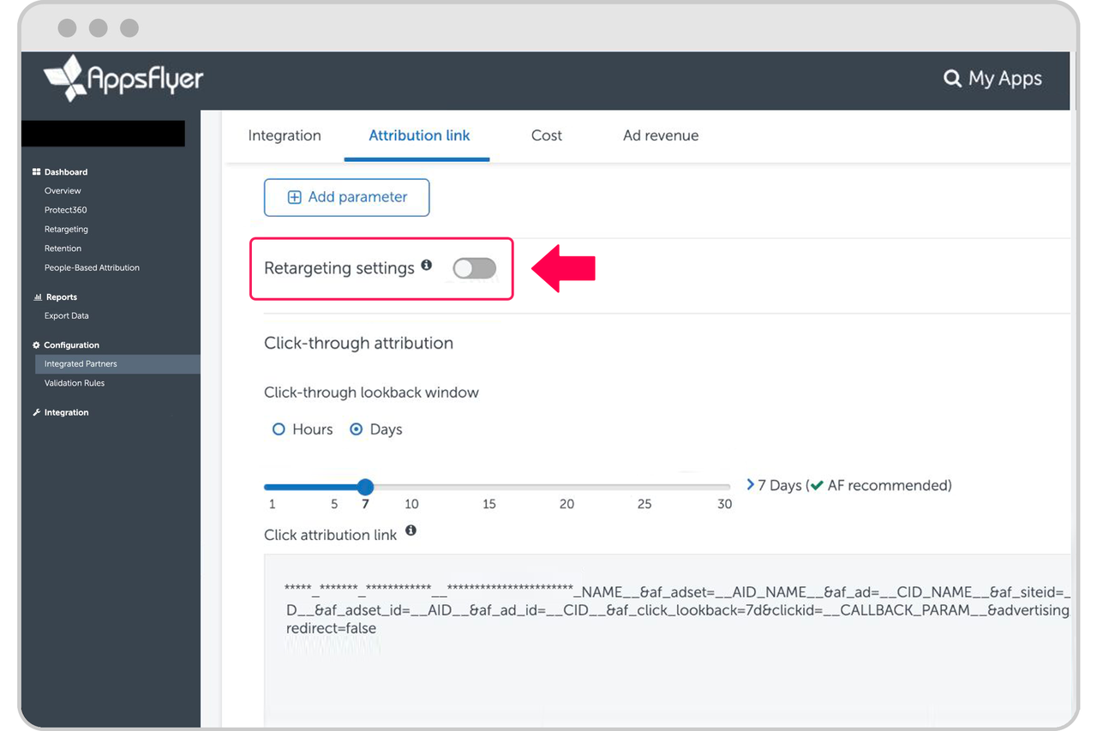Image resolution: width=1097 pixels, height=731 pixels.
Task: Click the Integration wrench icon
Action: [x=36, y=413]
